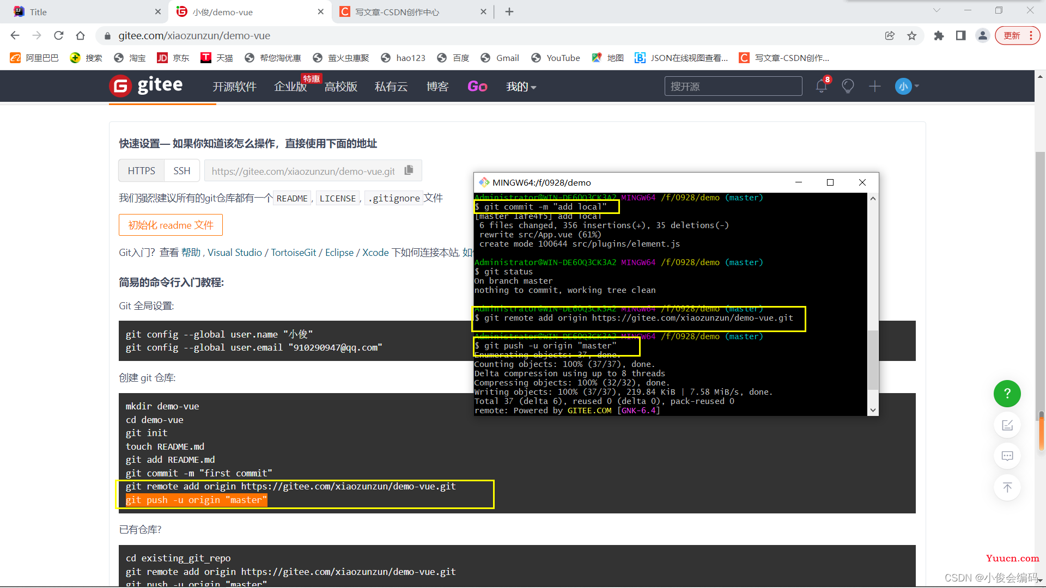Expand the 我的 dropdown menu
Viewport: 1046px width, 588px height.
[x=521, y=87]
